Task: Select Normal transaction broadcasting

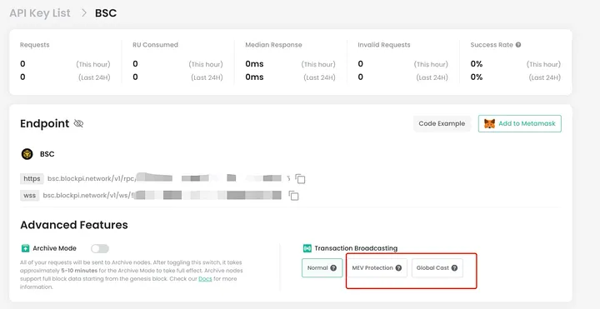Action: [x=322, y=268]
